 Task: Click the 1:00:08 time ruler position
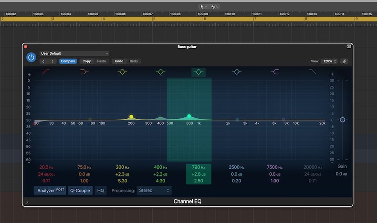175,14
